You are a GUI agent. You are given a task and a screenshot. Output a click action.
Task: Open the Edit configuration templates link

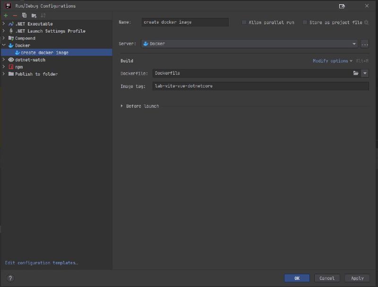tap(41, 263)
